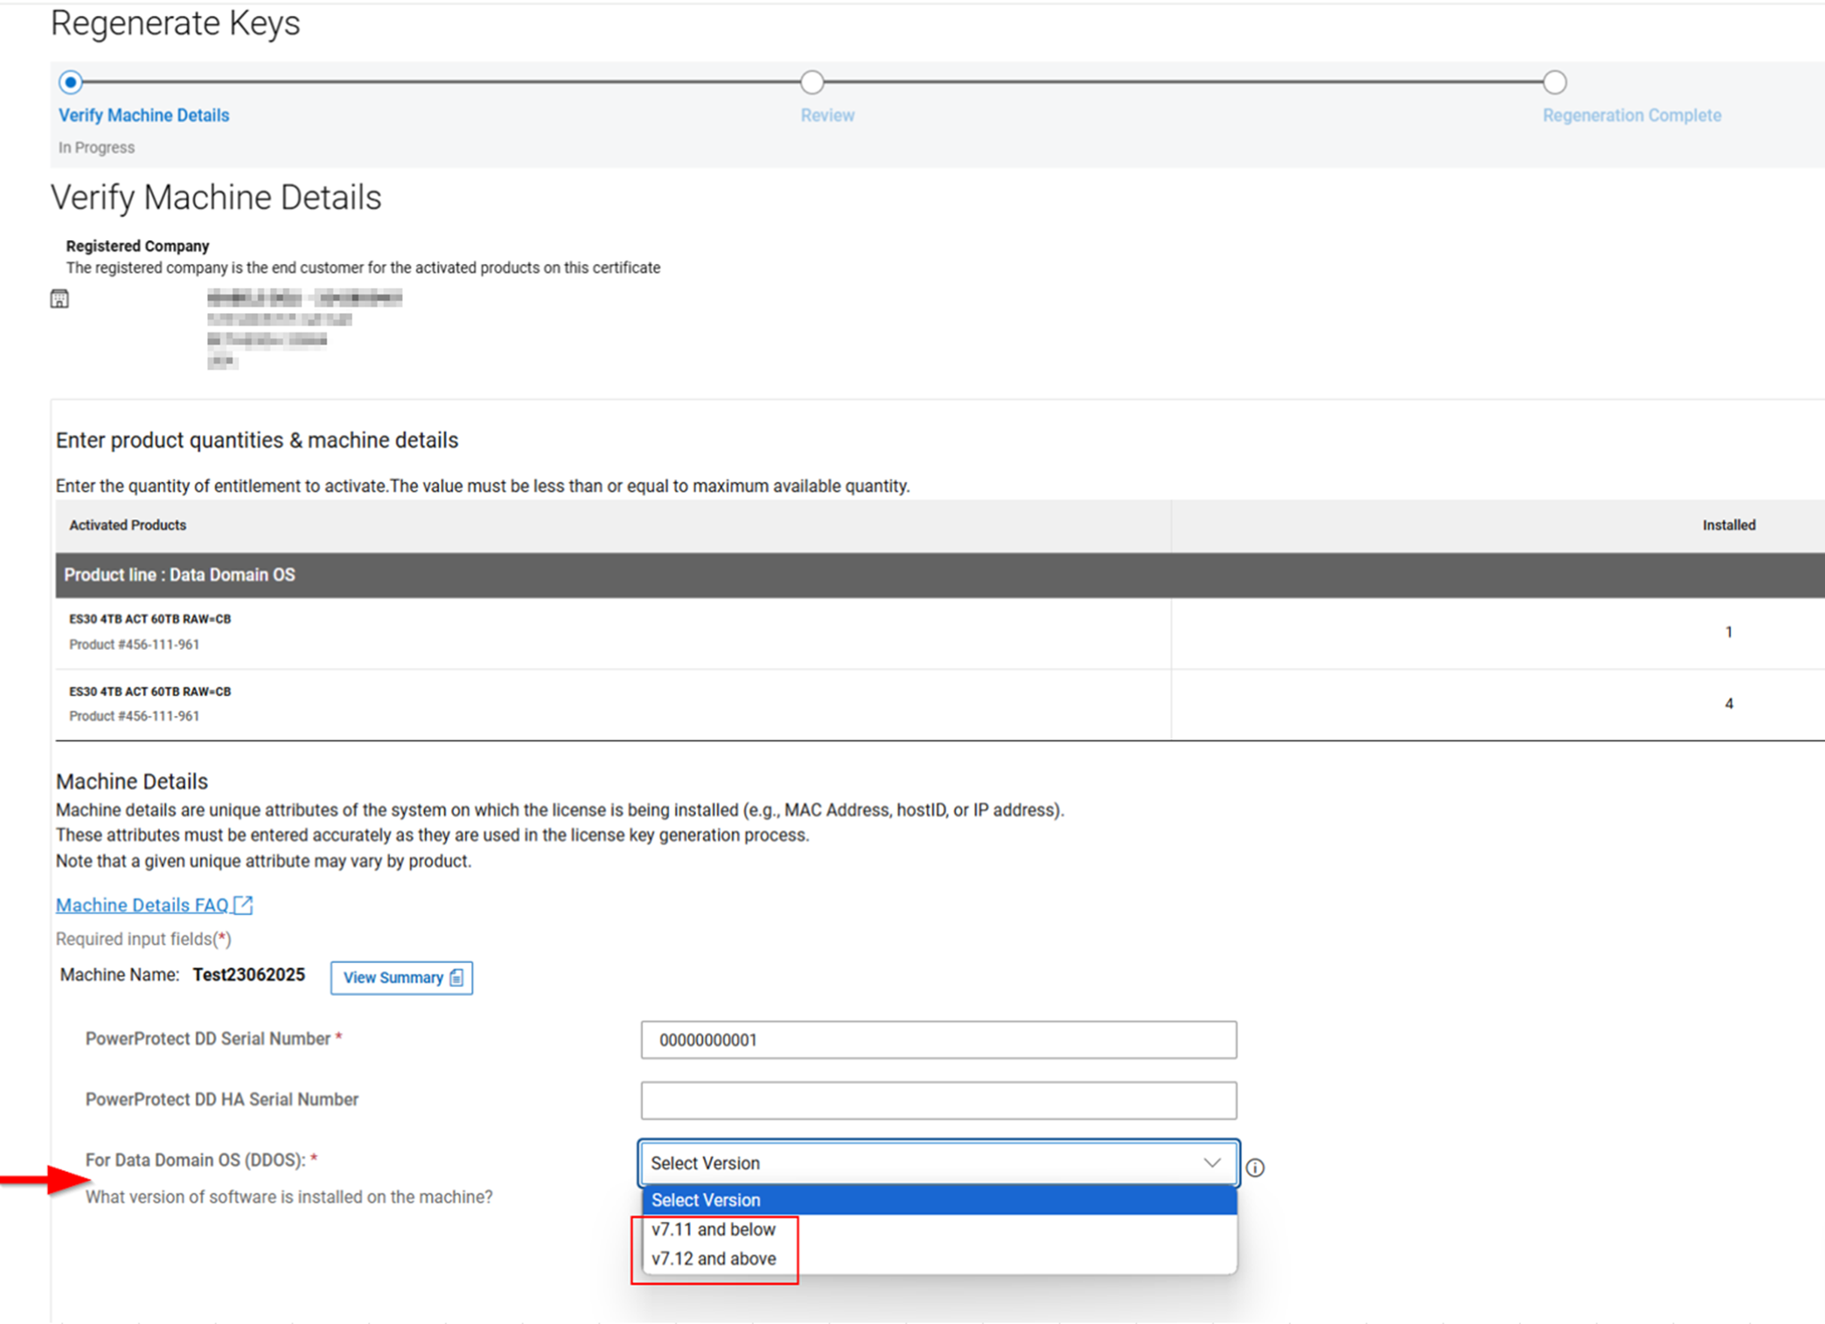This screenshot has height=1324, width=1825.
Task: Click the Installed column header
Action: 1728,525
